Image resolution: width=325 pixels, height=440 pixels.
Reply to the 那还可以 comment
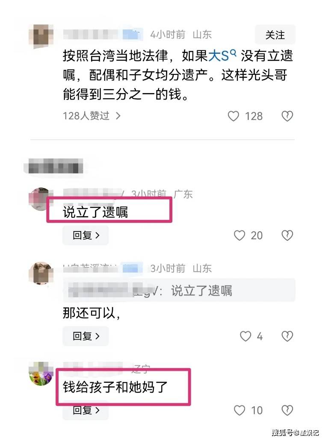86,336
